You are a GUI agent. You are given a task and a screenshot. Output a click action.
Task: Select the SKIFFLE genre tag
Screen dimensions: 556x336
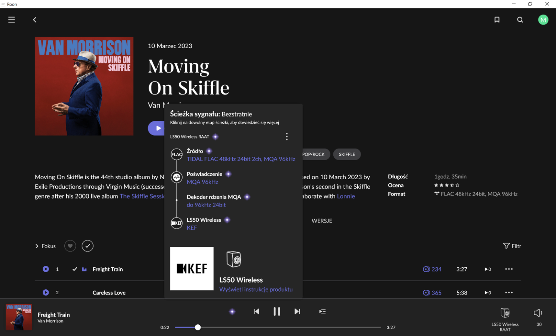pos(347,154)
